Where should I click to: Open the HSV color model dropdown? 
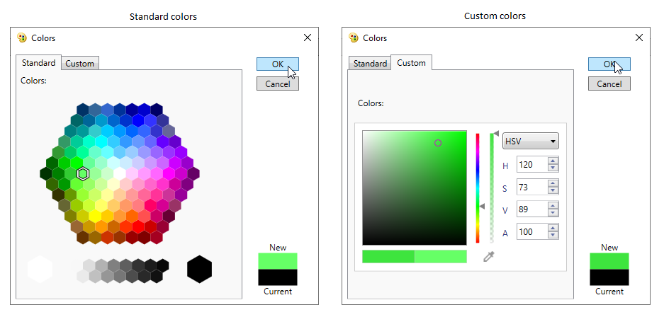point(530,142)
